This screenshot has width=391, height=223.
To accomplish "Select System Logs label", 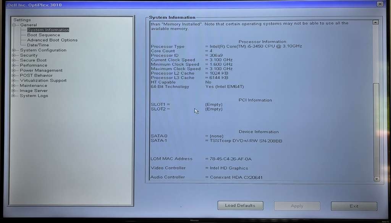I will (x=34, y=96).
